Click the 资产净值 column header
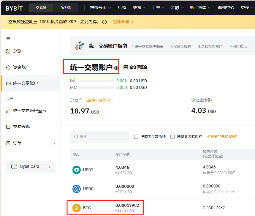Viewport: 255px width, 216px height. click(123, 154)
